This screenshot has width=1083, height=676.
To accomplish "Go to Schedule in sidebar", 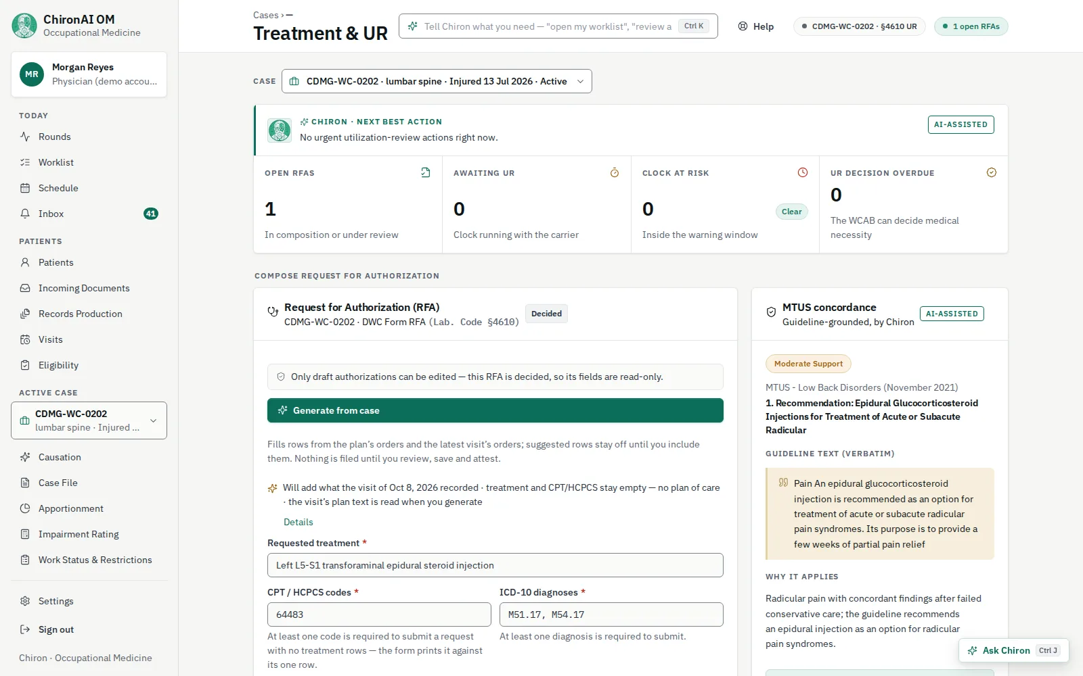I will click(x=89, y=188).
